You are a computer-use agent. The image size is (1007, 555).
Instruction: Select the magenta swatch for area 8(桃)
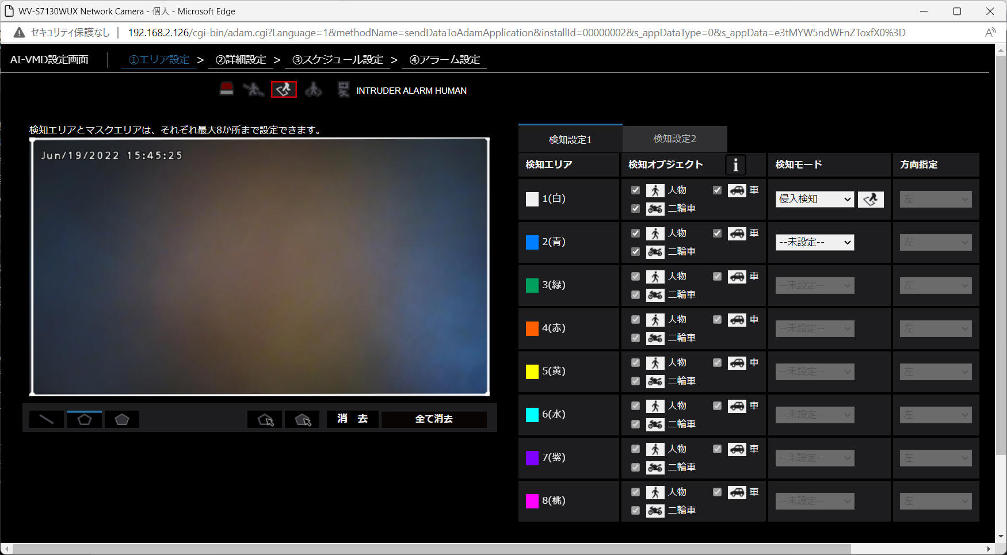(x=532, y=501)
